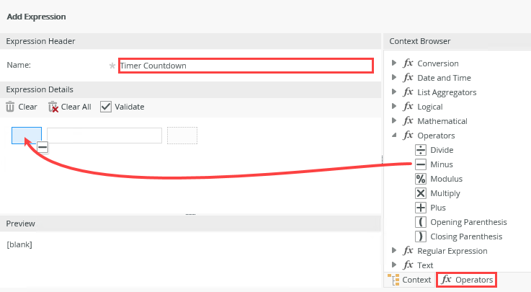This screenshot has width=531, height=292.
Task: Click the Clear trash icon
Action: pos(10,107)
